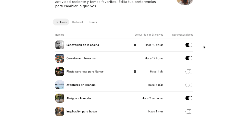Viewport: 250px width, 117px height.
Task: Click collaborators icon on Renovación de la cocina
Action: [x=135, y=45]
